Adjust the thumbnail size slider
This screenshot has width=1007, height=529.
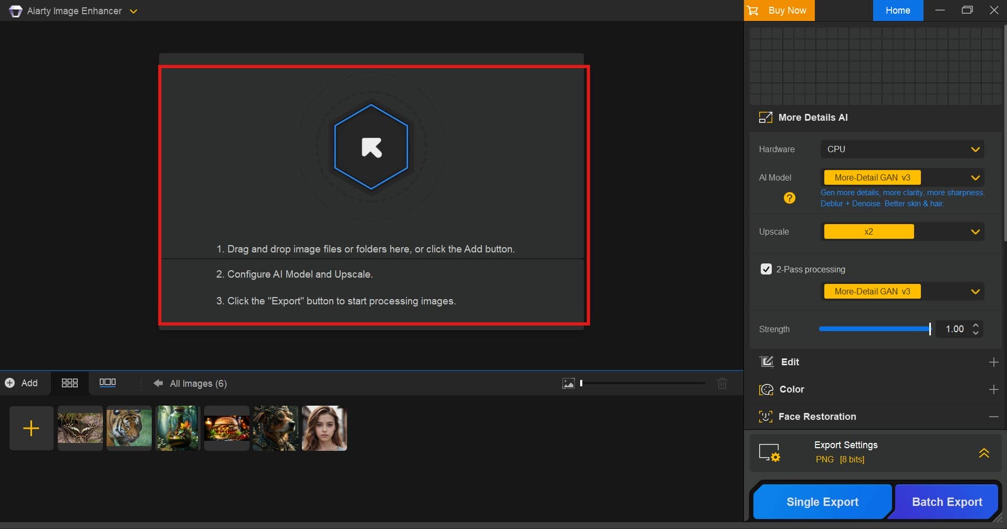point(643,383)
